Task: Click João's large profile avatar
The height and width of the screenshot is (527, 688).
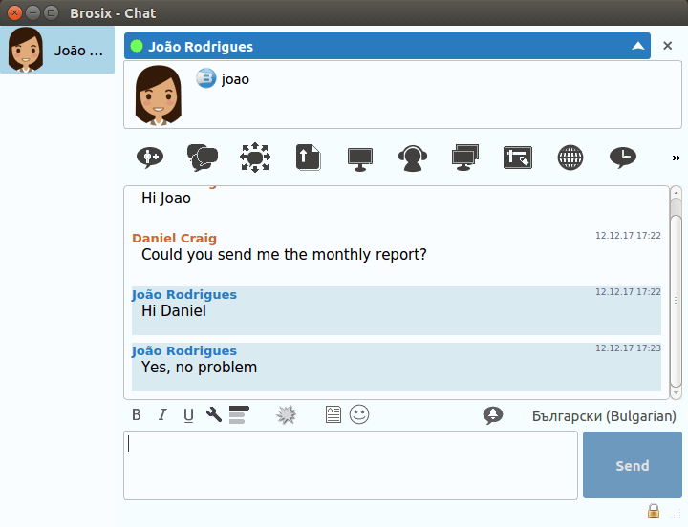Action: tap(159, 95)
